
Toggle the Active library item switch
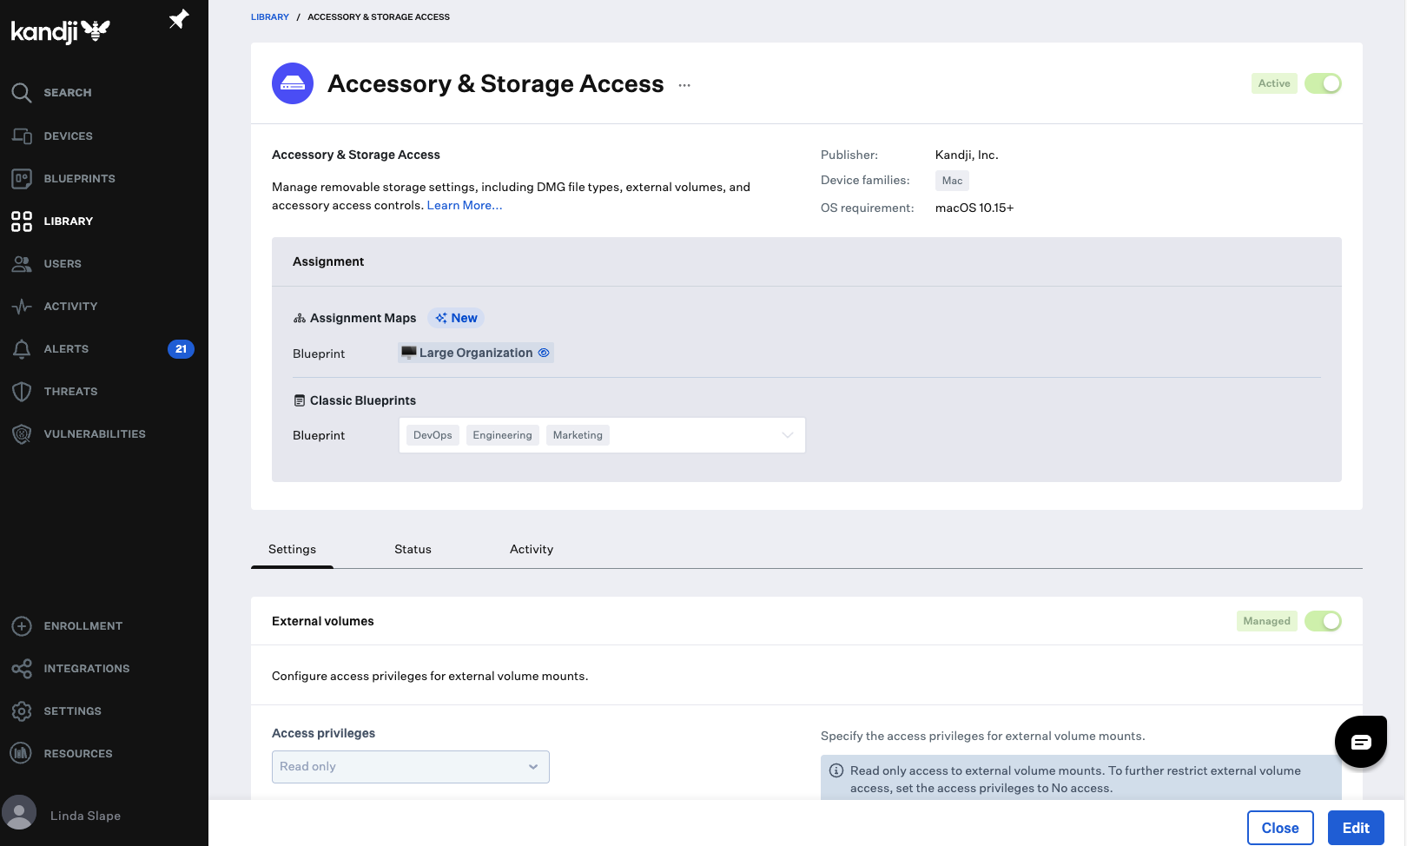[1323, 83]
